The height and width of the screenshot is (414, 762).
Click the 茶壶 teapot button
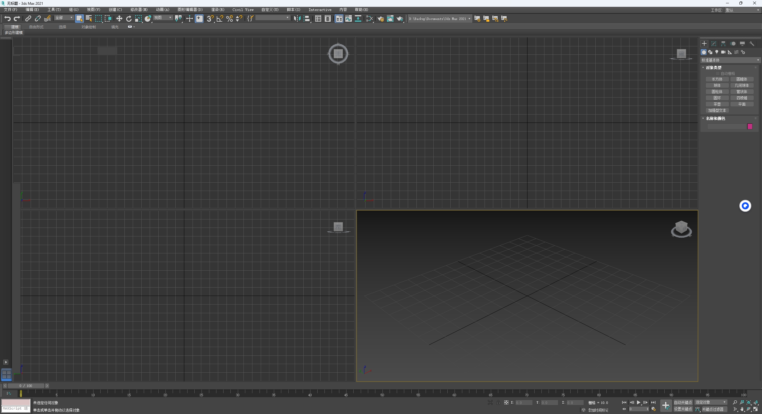pyautogui.click(x=717, y=104)
